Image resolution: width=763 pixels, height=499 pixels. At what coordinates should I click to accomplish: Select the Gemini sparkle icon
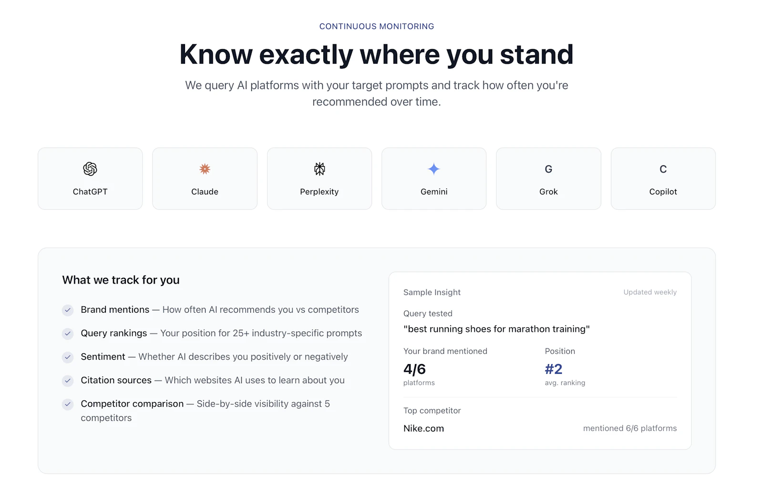433,169
